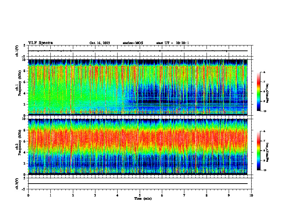This screenshot has height=219, width=283.
Task: Click inside the ch.2 spectrogram panel
Action: [138, 147]
